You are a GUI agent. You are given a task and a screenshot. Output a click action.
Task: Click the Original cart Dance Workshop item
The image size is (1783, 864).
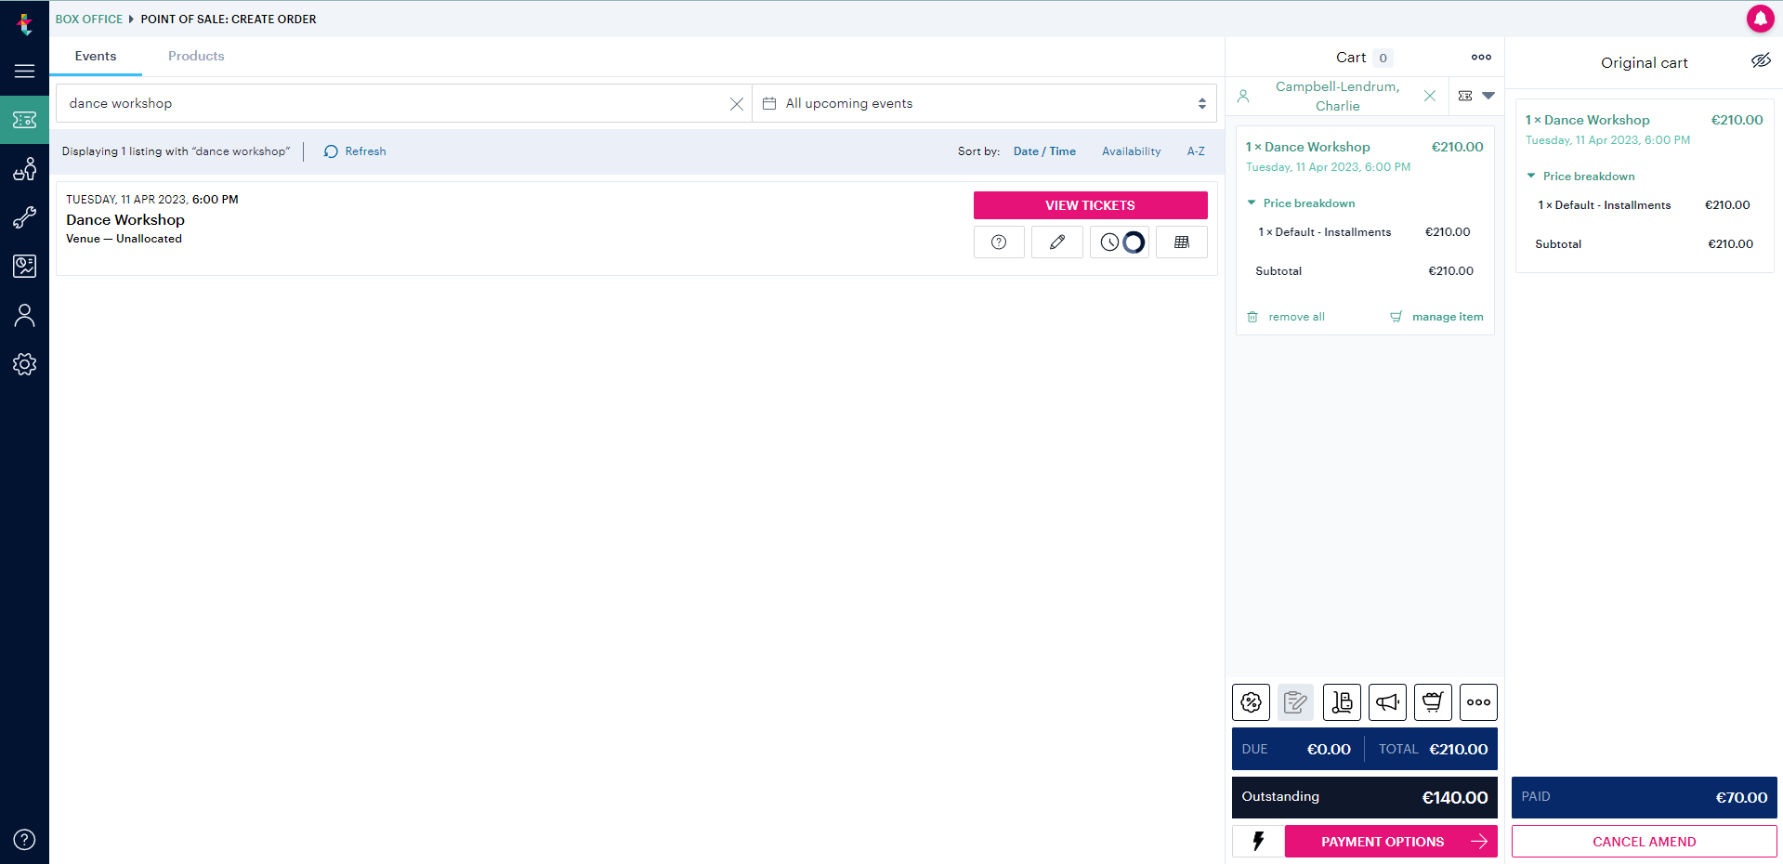pos(1587,120)
